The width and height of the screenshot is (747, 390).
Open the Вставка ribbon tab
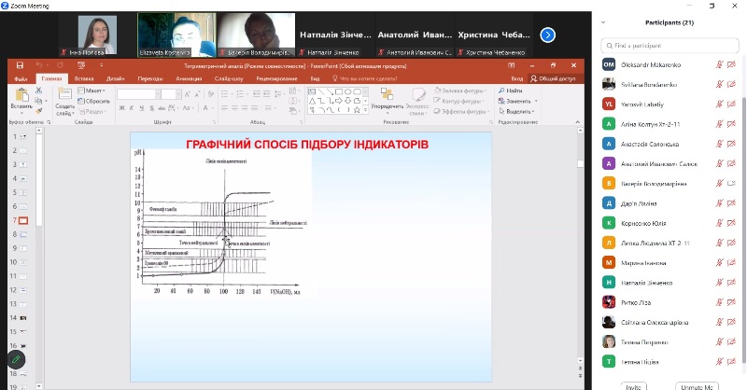click(84, 79)
